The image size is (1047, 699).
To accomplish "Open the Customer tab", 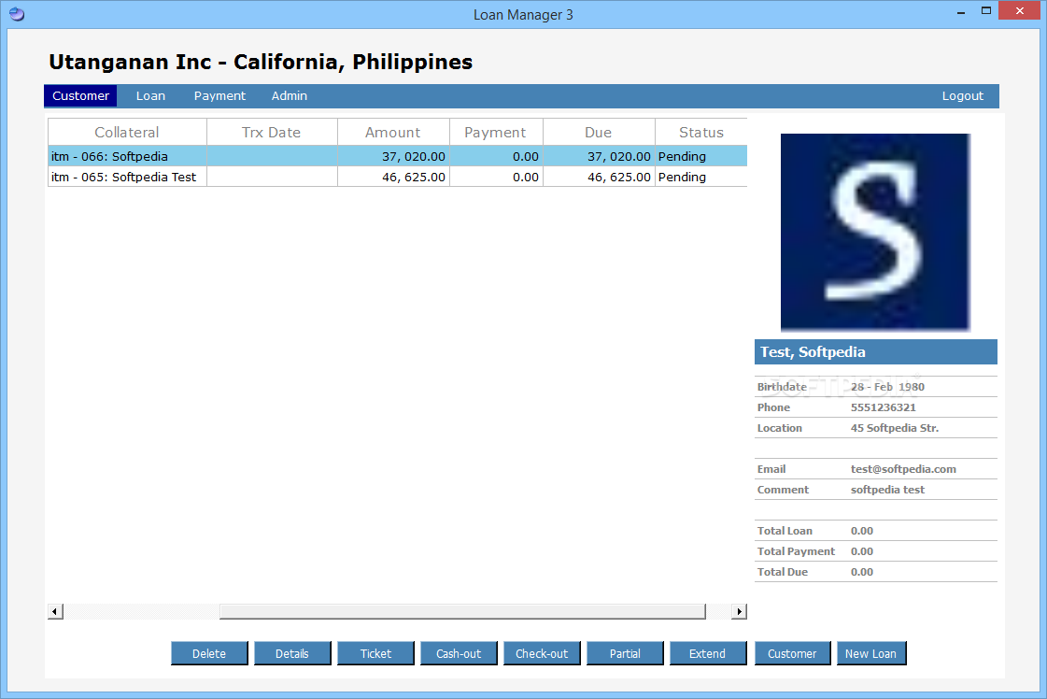I will pos(81,95).
